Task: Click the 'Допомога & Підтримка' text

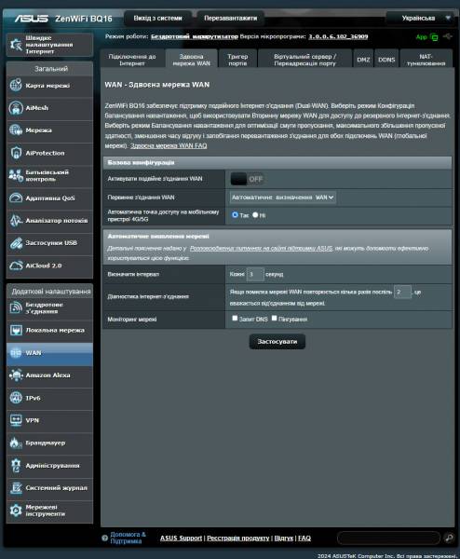Action: tap(128, 538)
